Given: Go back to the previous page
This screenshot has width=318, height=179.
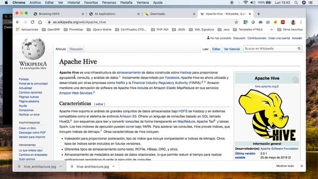Looking at the screenshot, I should (x=18, y=22).
